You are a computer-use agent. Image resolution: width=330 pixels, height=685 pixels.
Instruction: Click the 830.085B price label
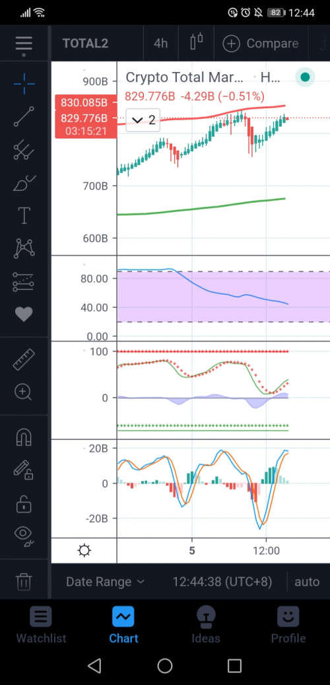click(86, 103)
